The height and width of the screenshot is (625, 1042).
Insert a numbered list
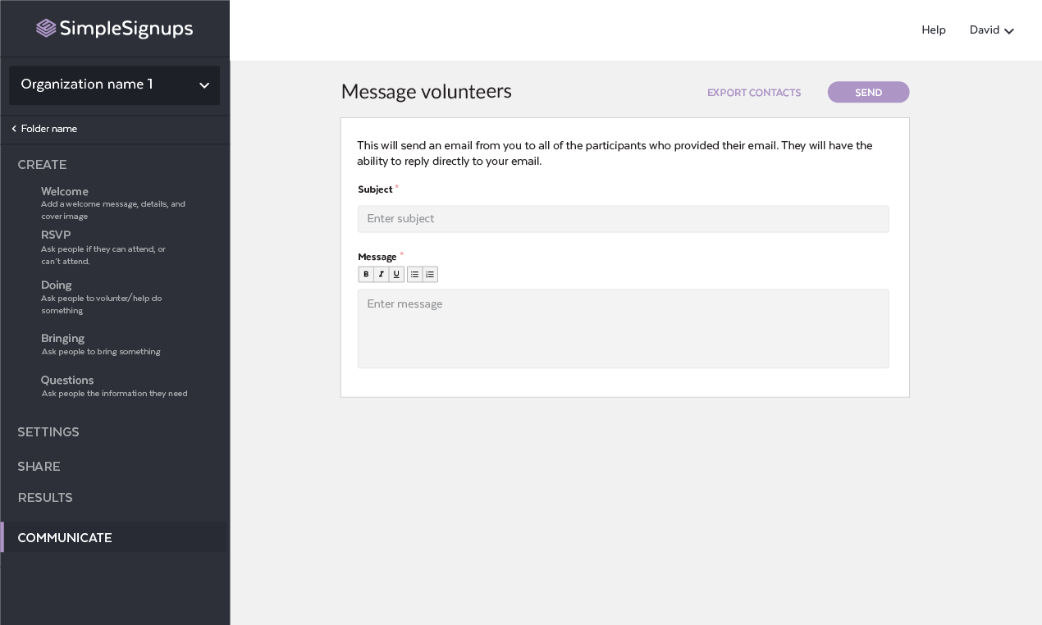[x=430, y=275]
